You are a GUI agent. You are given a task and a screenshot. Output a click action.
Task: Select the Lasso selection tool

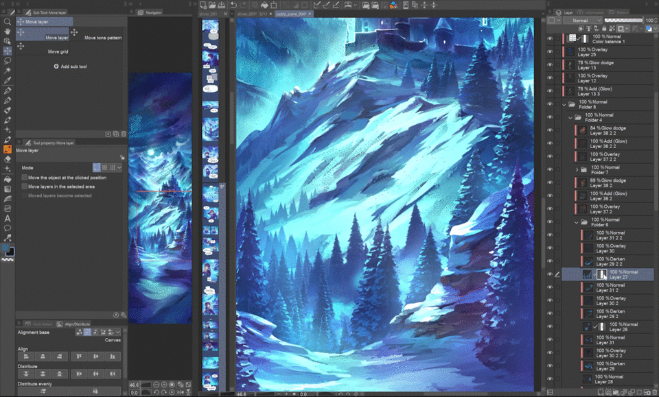coord(7,61)
